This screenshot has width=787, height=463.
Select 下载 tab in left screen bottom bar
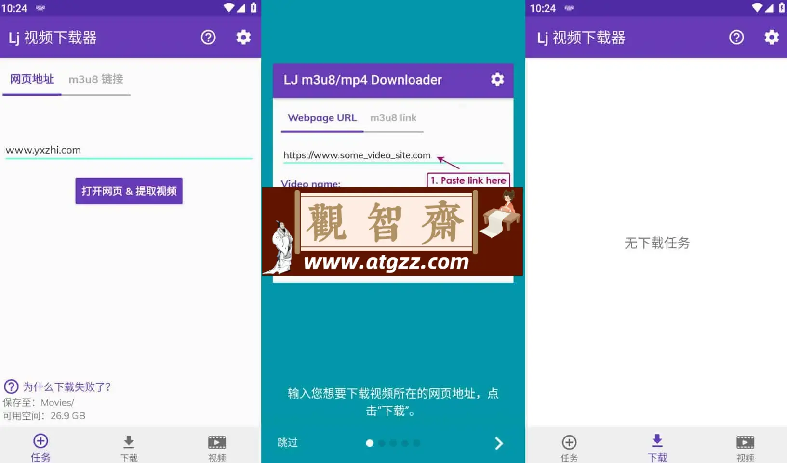[129, 449]
